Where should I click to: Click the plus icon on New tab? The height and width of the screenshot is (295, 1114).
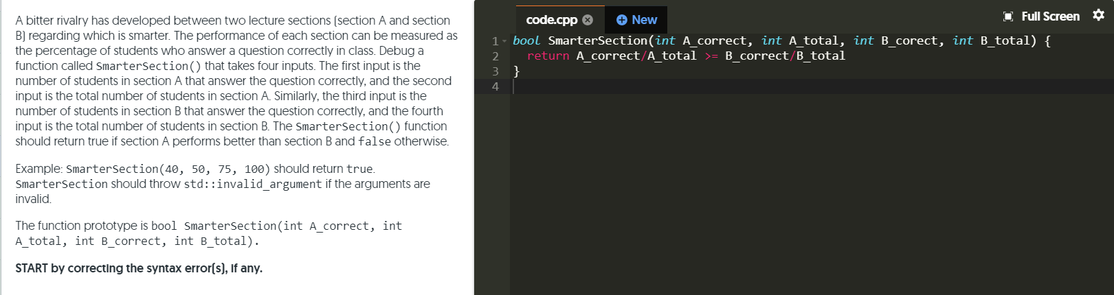point(621,20)
